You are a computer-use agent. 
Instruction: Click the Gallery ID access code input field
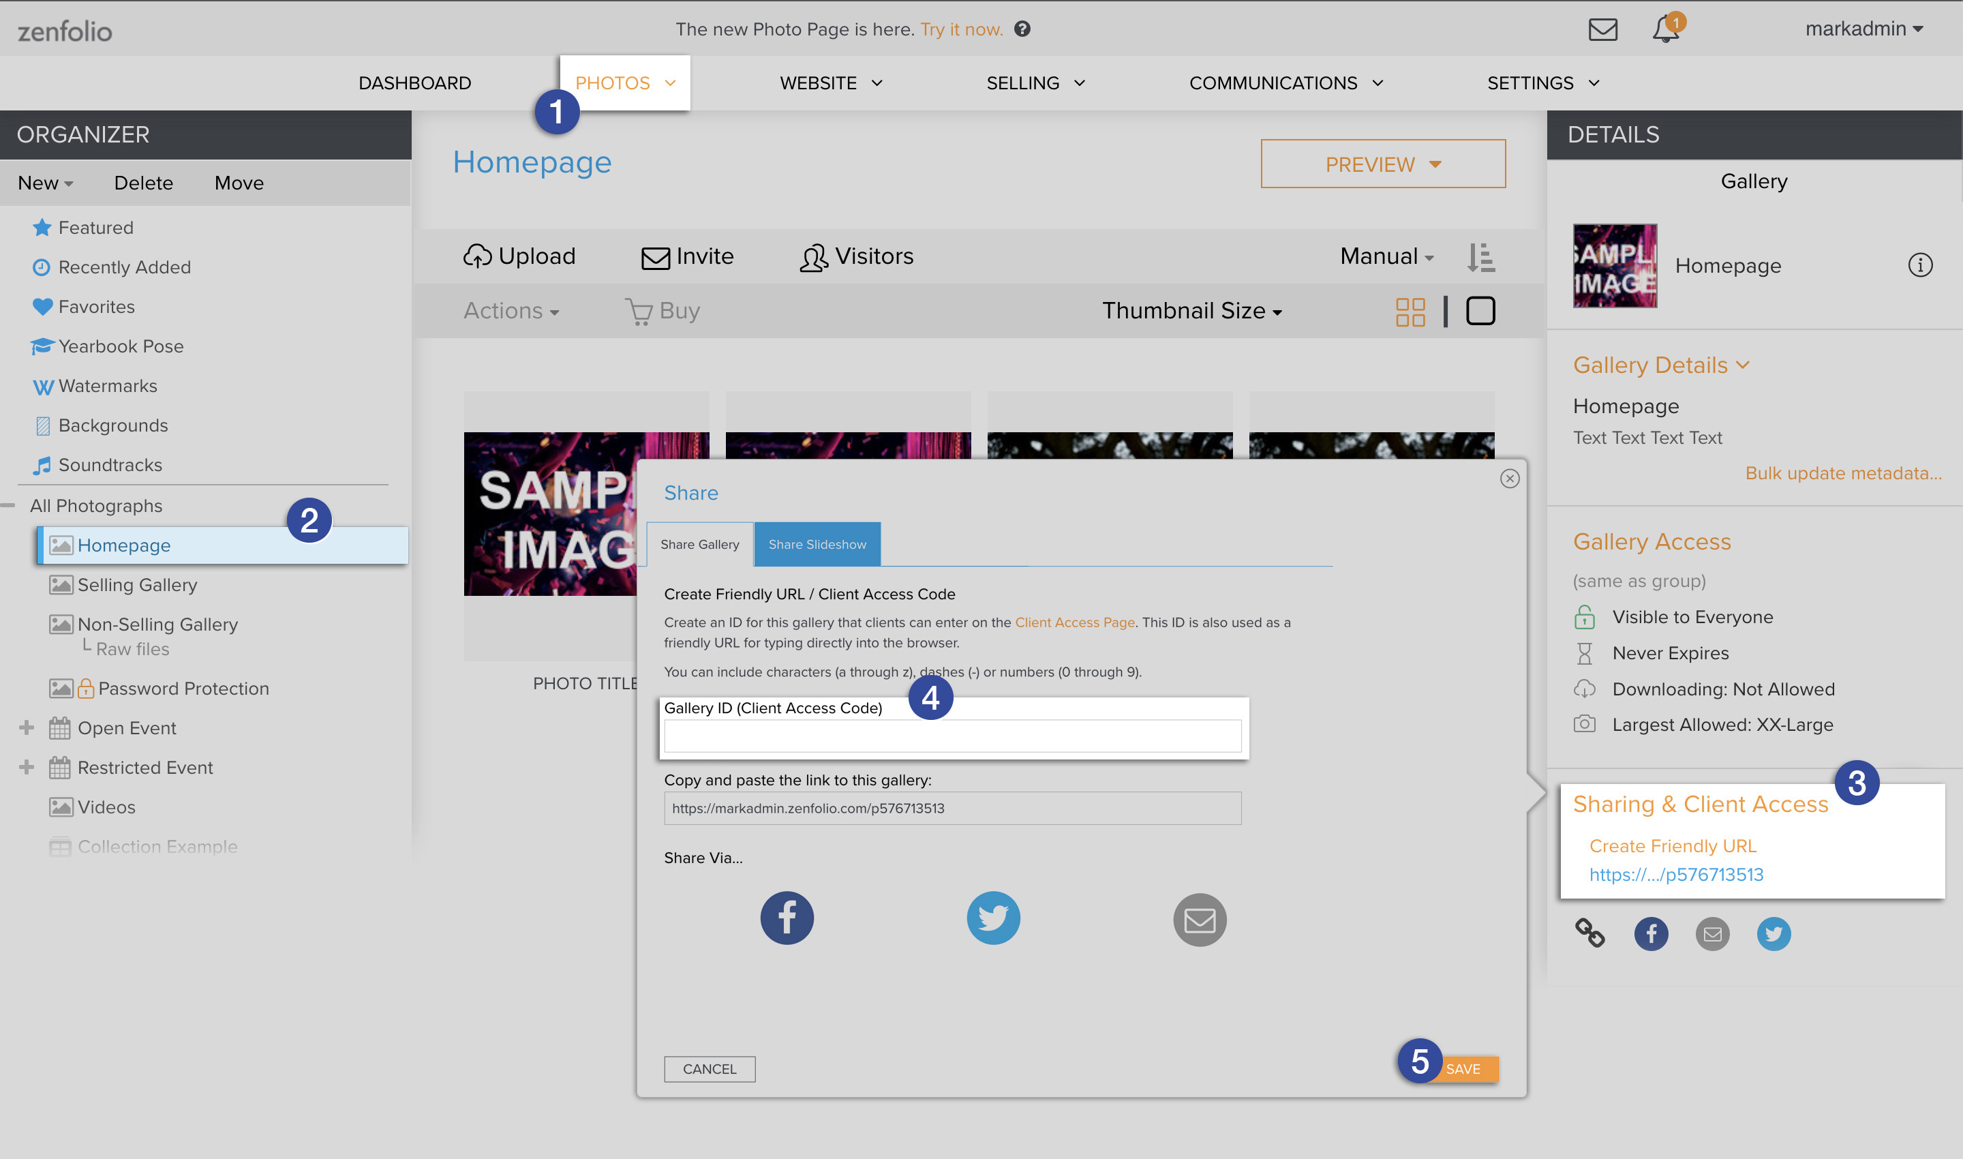(952, 735)
